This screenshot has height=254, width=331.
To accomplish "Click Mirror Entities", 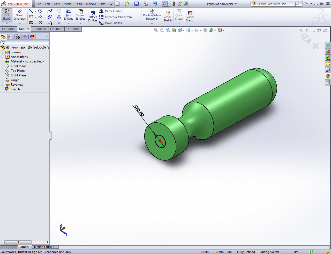I will point(111,11).
